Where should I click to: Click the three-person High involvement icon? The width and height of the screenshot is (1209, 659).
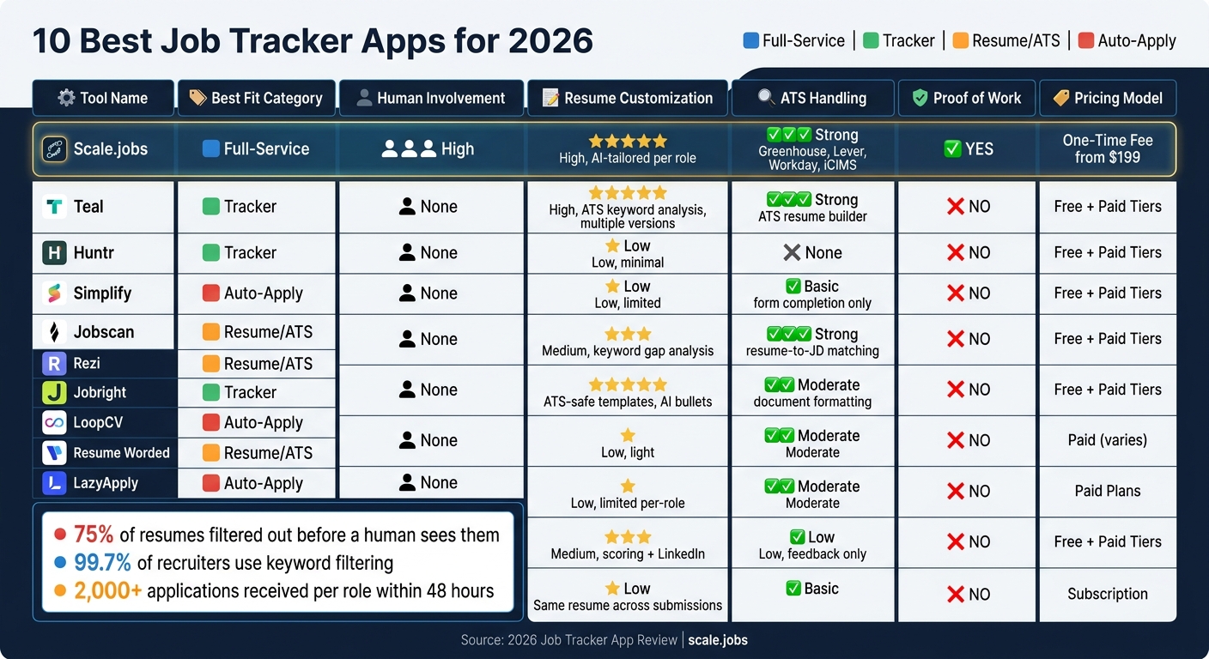tap(409, 149)
